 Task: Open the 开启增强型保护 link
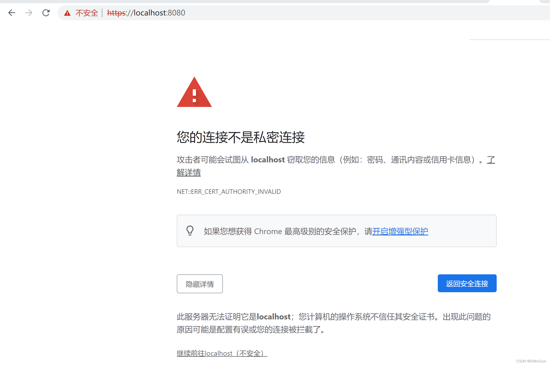(x=400, y=231)
